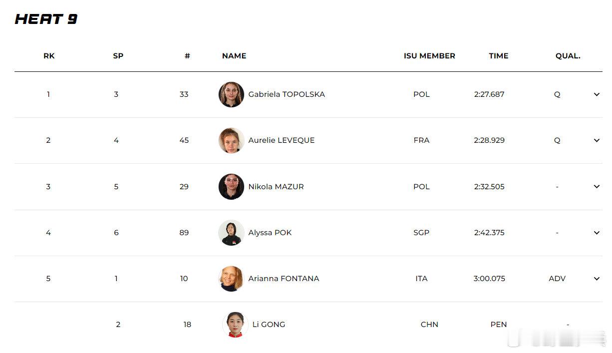Click the Aurelie LEVEQUE name
612x353 pixels.
pos(282,140)
